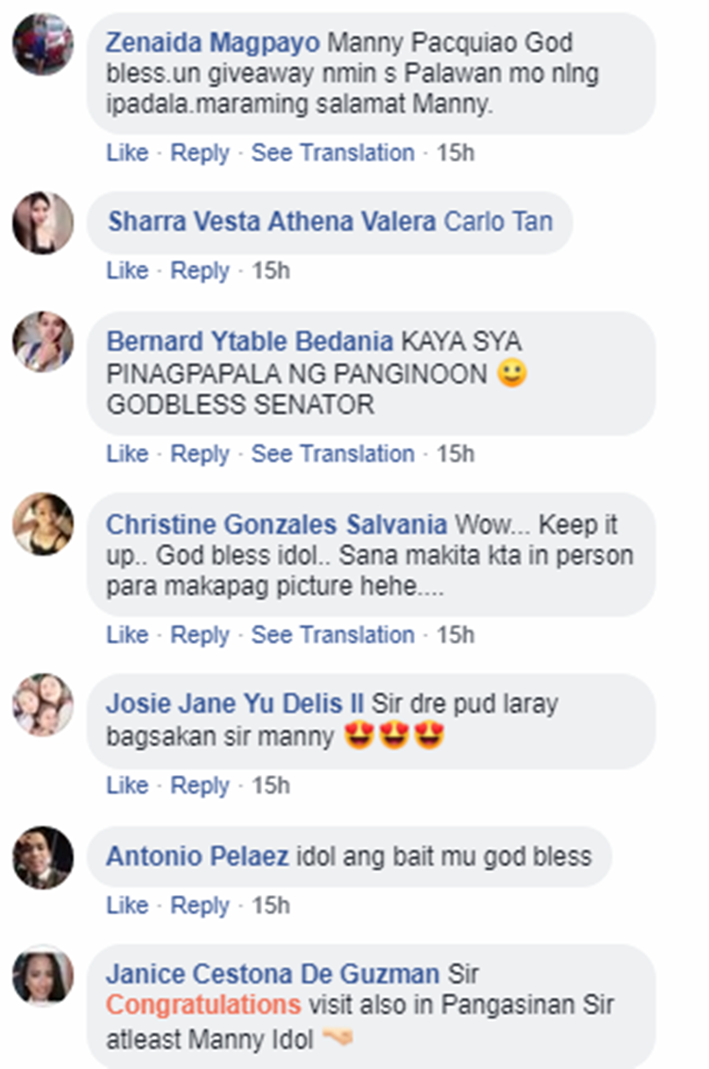Screen dimensions: 709x1069
Task: Click the tagged name Carlo Tan
Action: click(498, 222)
